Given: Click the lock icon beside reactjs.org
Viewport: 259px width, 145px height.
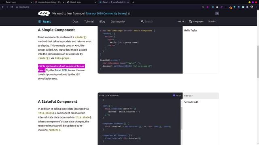Looking at the screenshot, I should (x=17, y=7).
